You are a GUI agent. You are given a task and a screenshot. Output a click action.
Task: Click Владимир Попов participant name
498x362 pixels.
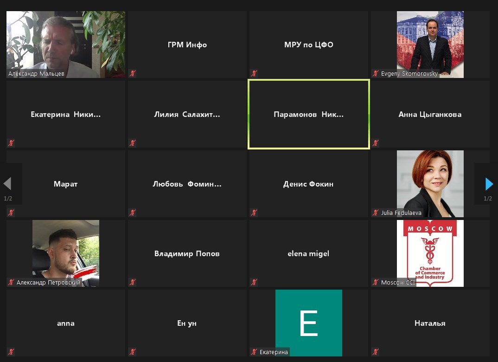pyautogui.click(x=187, y=253)
